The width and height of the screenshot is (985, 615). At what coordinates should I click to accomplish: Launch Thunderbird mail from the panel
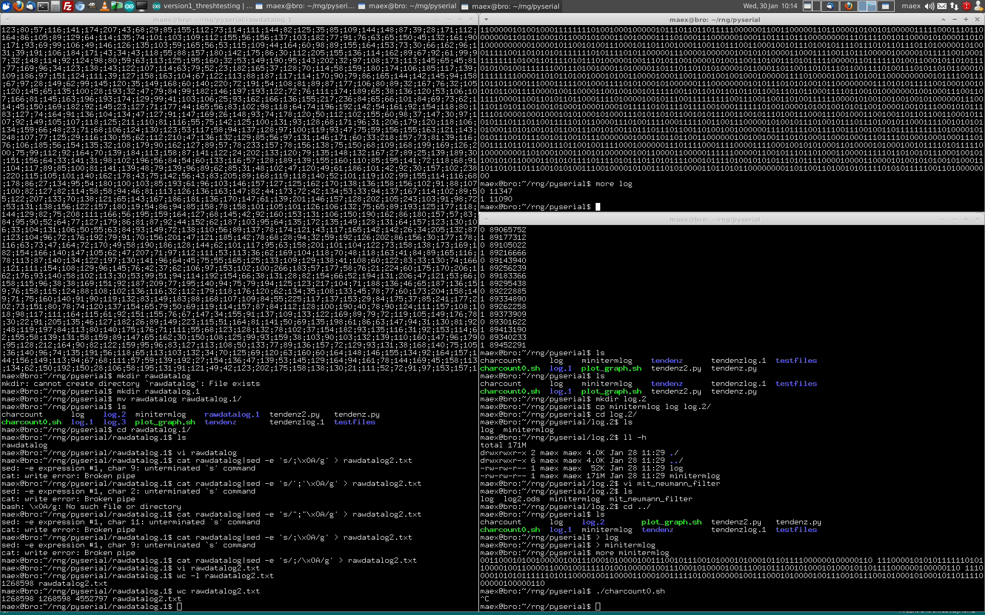(31, 6)
